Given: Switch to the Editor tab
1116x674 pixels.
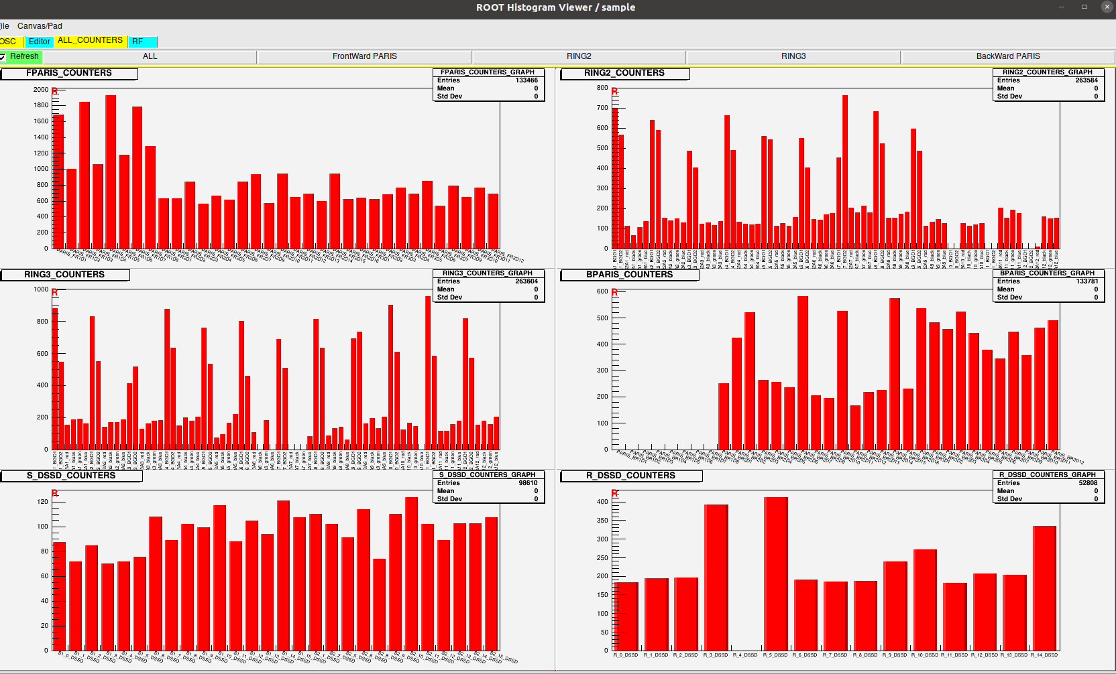Looking at the screenshot, I should [x=39, y=42].
